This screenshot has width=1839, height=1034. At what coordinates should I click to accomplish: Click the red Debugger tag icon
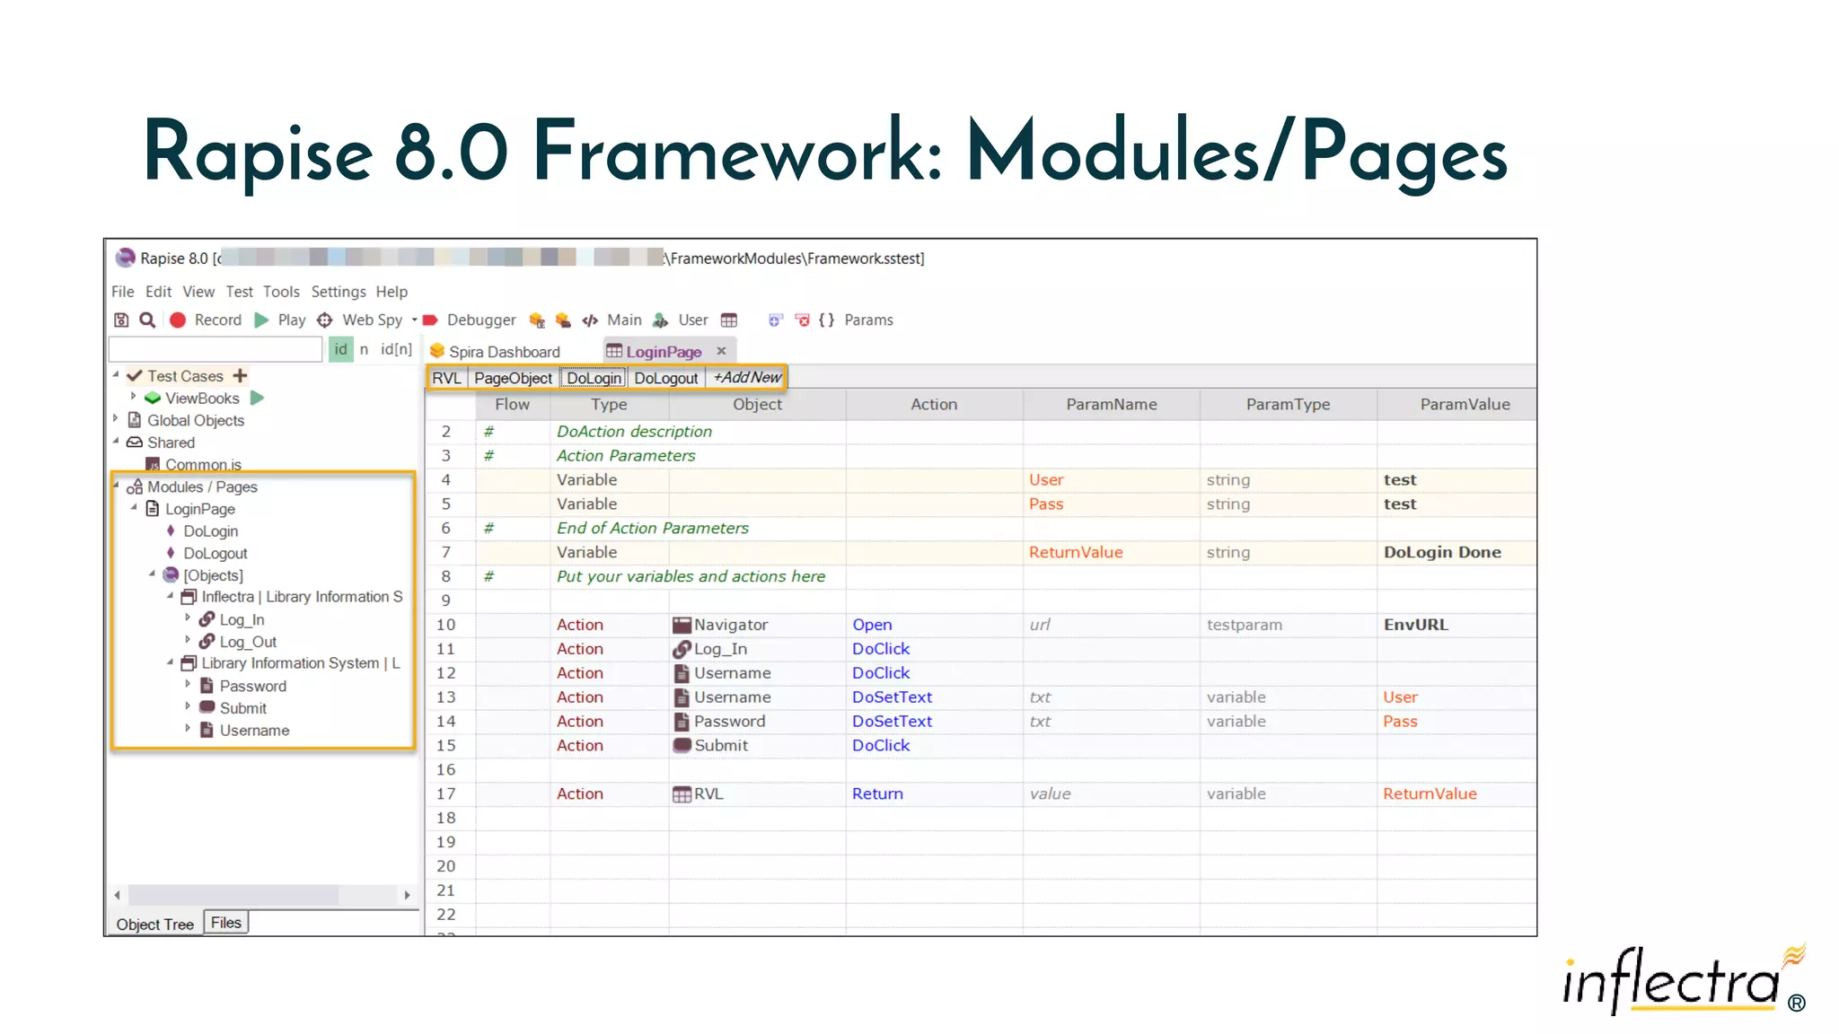point(430,320)
